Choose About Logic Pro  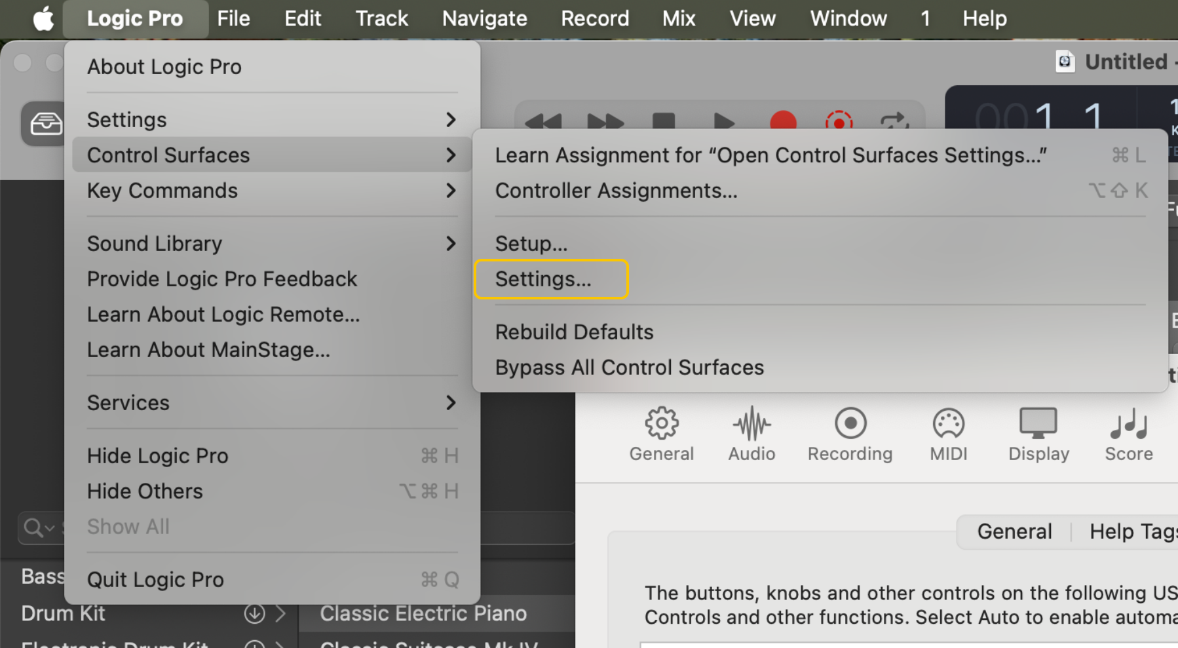point(272,66)
